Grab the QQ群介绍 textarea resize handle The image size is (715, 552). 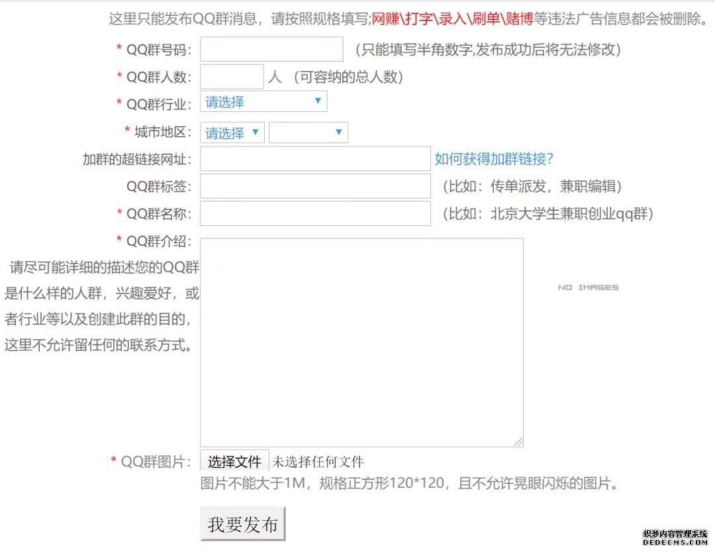(518, 441)
